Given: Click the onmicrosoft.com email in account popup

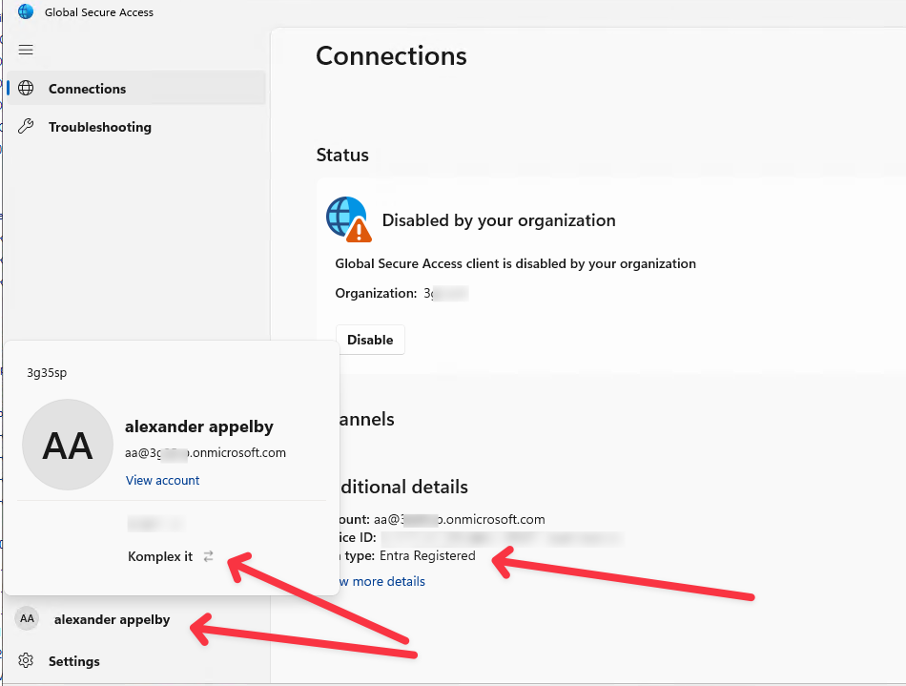Looking at the screenshot, I should click(x=205, y=453).
